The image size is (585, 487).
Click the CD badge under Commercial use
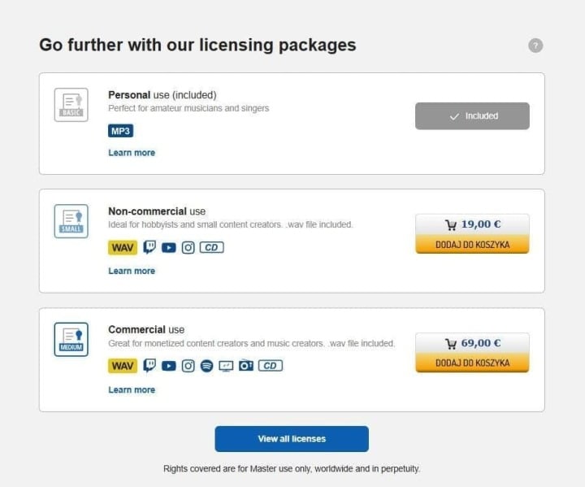(271, 366)
